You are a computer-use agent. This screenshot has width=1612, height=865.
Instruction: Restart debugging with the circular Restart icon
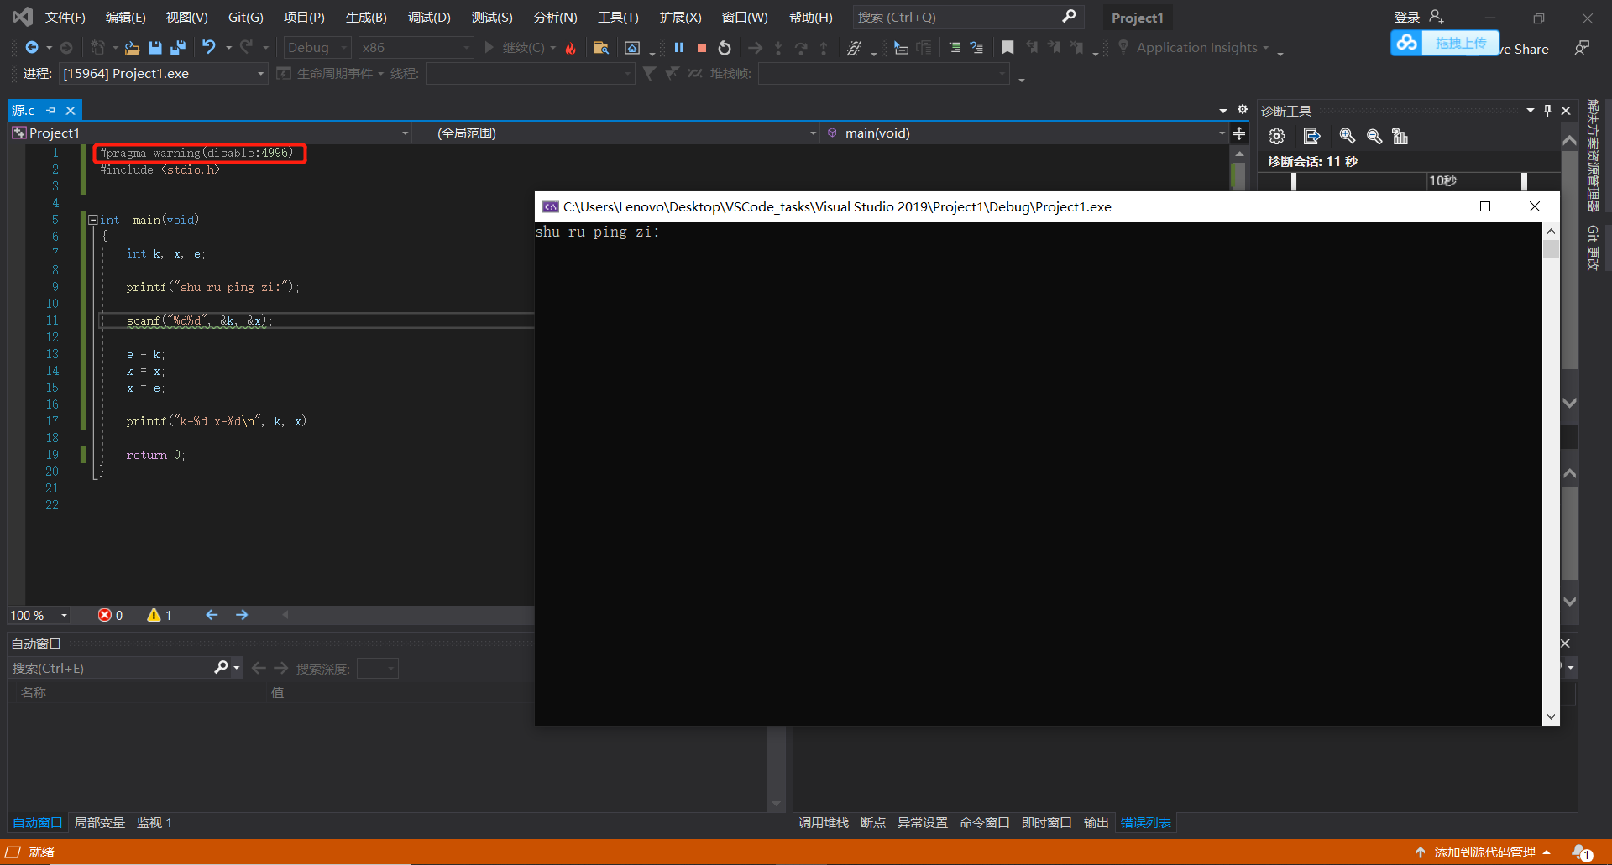click(724, 48)
